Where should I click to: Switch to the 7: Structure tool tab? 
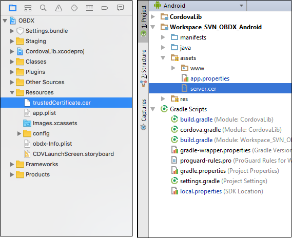click(143, 68)
